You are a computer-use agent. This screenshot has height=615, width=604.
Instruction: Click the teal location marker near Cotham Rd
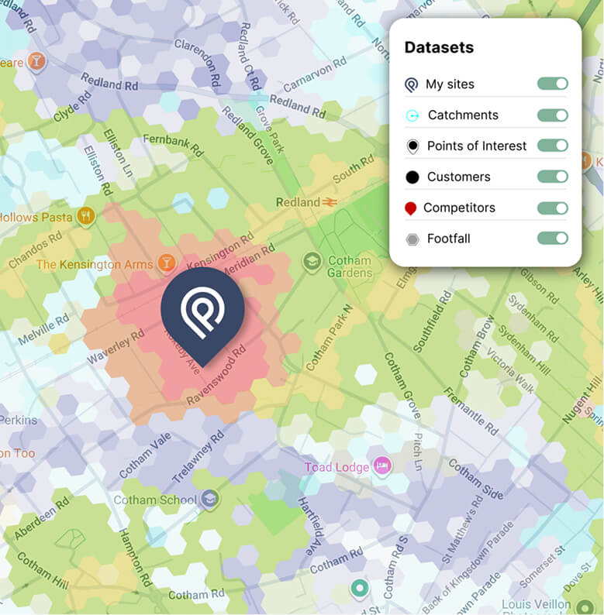pyautogui.click(x=359, y=589)
